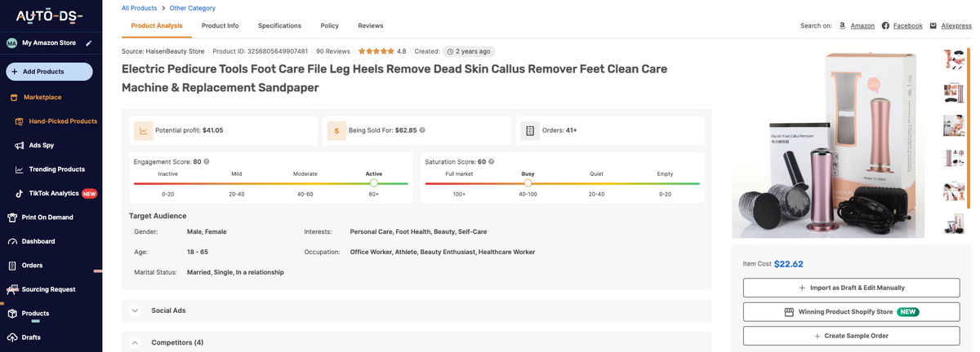Open the Amazon search link
Screen dimensions: 980x352
coord(862,25)
